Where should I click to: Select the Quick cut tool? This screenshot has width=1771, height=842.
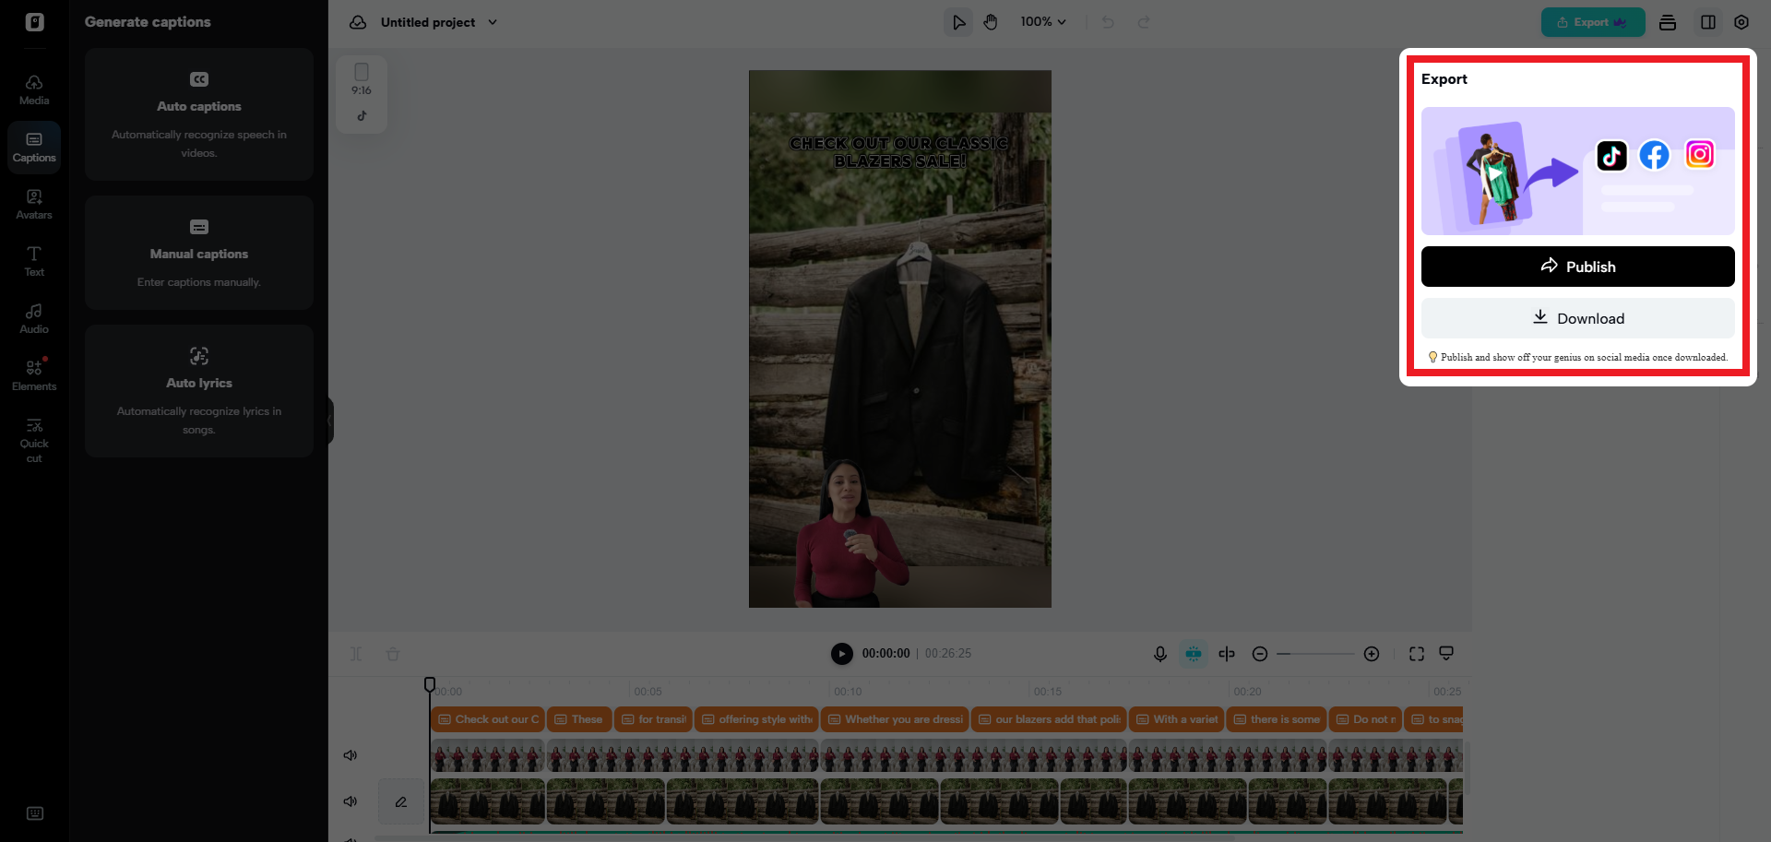33,438
